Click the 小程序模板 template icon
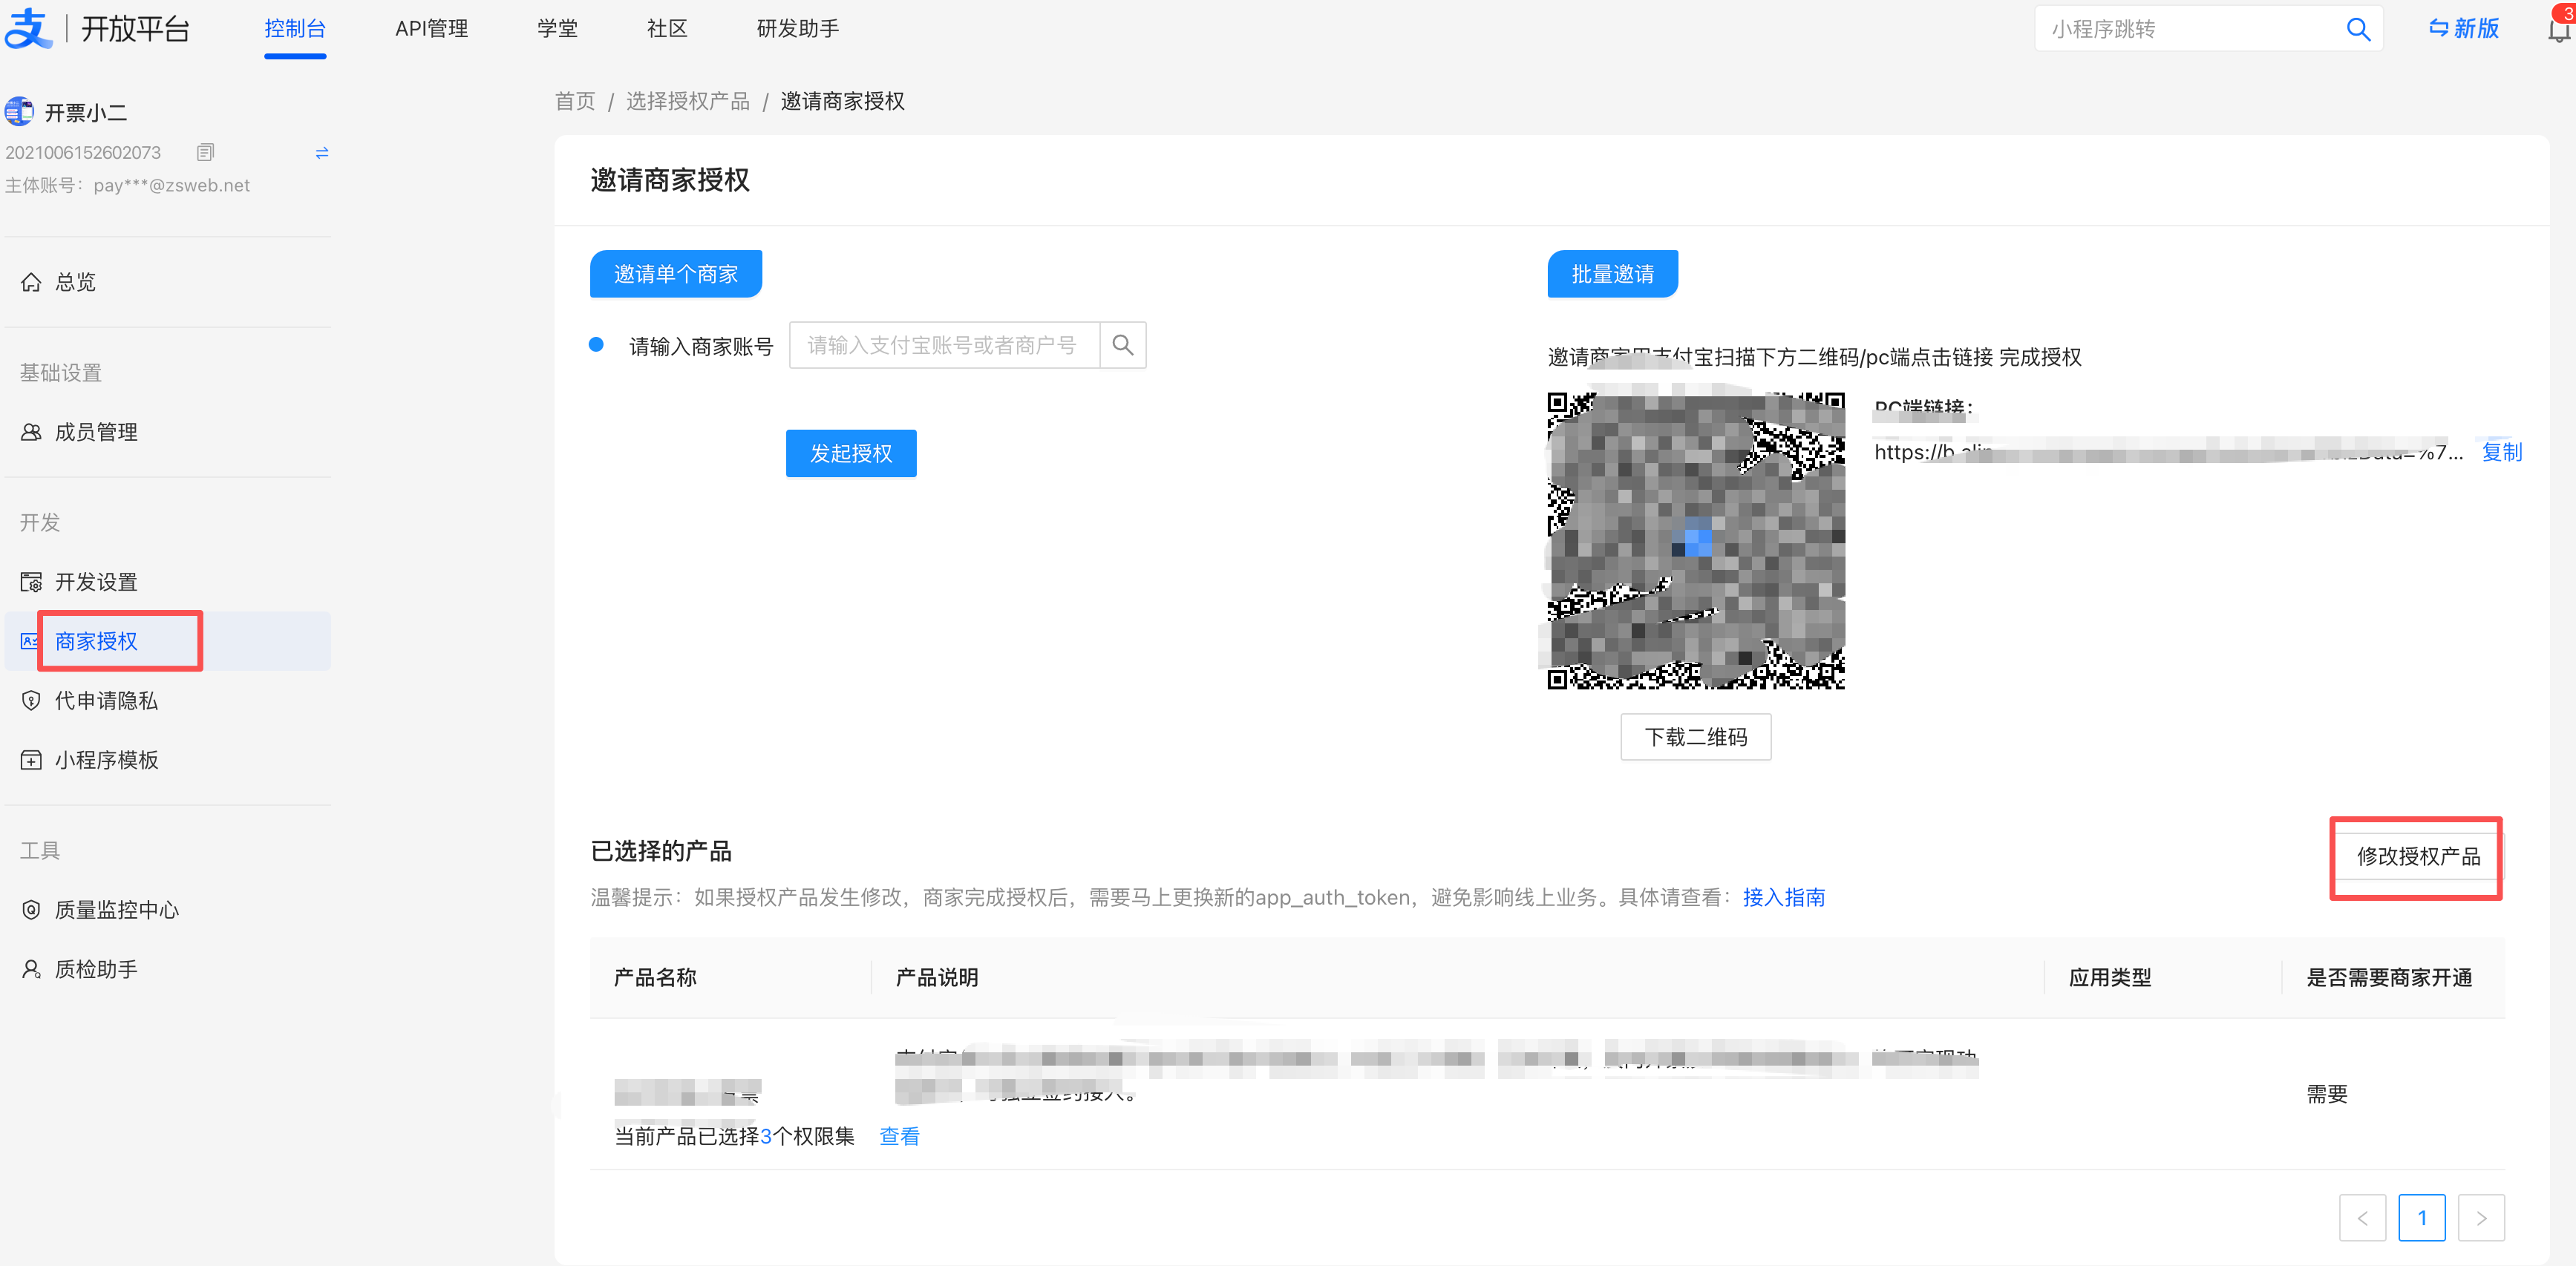Viewport: 2576px width, 1266px height. (31, 760)
